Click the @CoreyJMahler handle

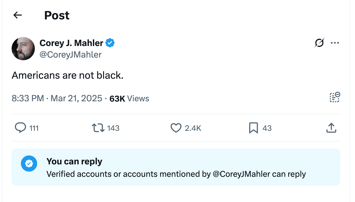click(x=70, y=55)
